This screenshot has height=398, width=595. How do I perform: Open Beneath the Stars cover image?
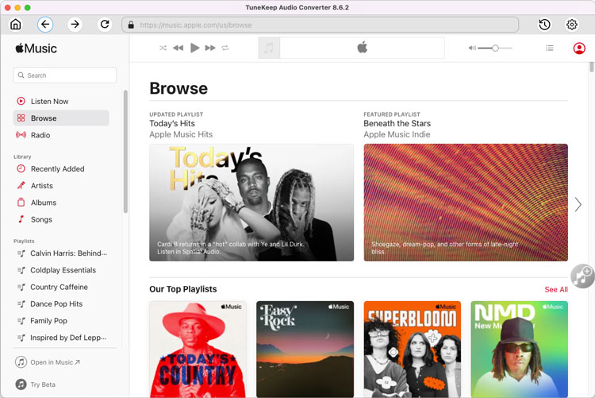point(466,203)
